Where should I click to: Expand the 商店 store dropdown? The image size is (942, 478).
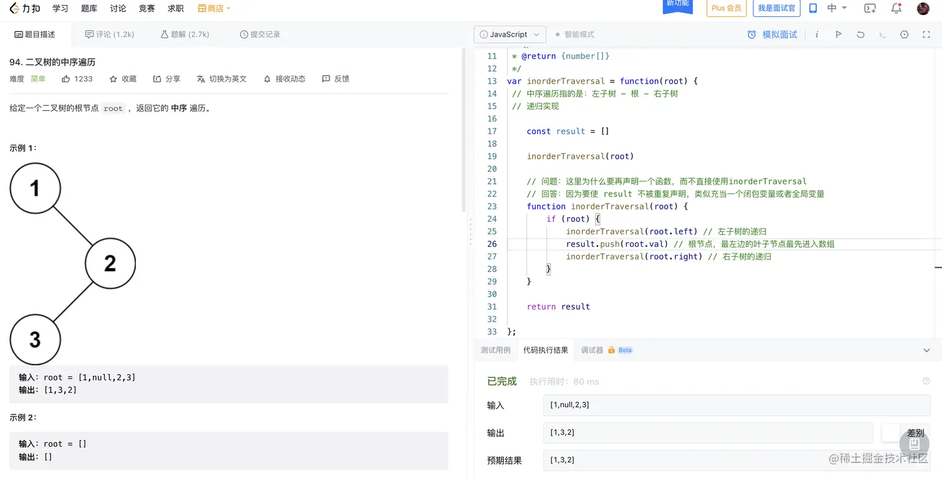[214, 9]
